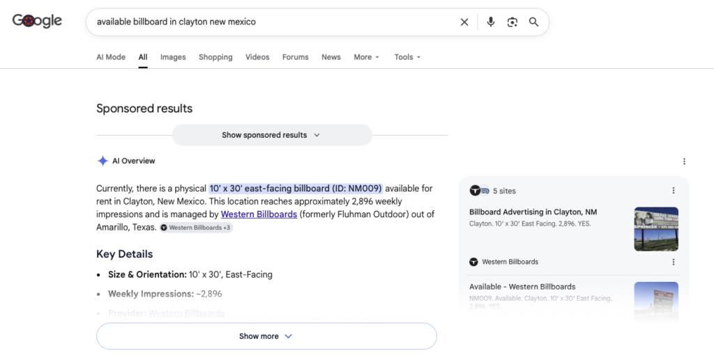The width and height of the screenshot is (714, 355).
Task: Open Western Billboards link under Provider
Action: coord(187,313)
